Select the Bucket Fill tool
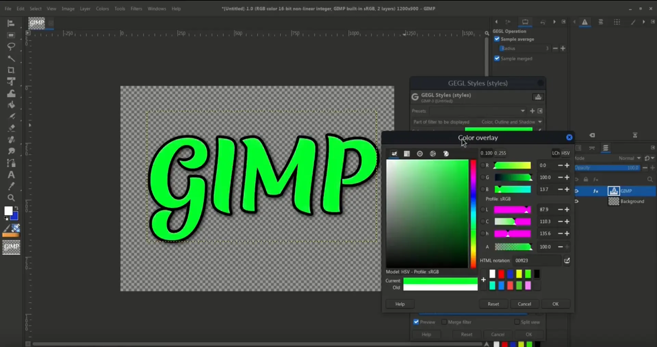The width and height of the screenshot is (657, 347). tap(11, 105)
